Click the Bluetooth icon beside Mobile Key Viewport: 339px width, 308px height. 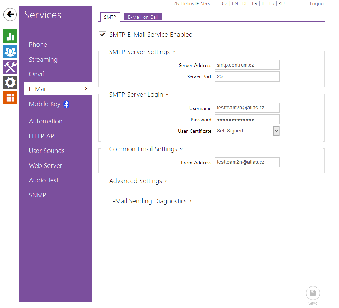[66, 104]
